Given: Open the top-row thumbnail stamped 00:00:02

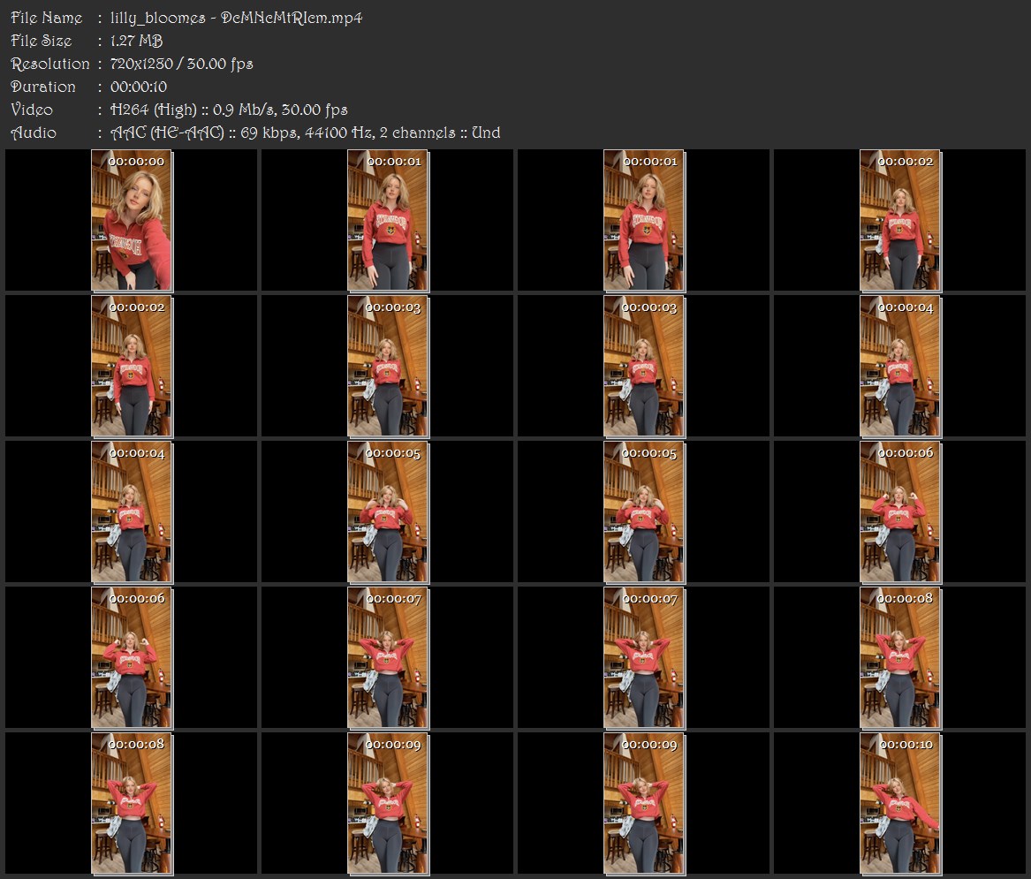Looking at the screenshot, I should pyautogui.click(x=900, y=220).
